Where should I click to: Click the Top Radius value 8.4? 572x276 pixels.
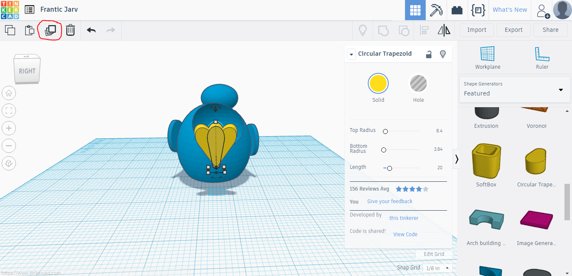tap(439, 131)
